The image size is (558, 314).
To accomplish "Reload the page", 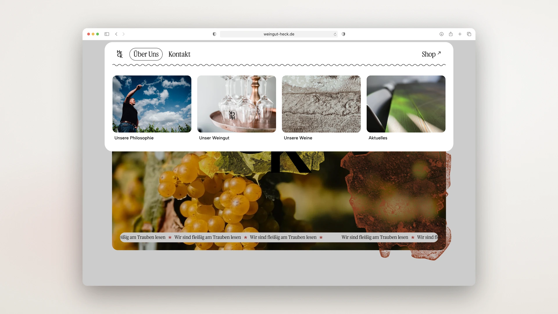I will tap(335, 34).
